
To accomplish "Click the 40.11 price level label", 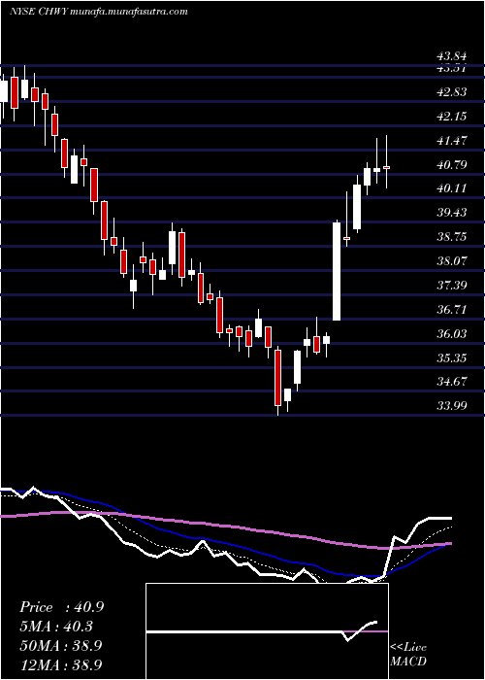I will tap(452, 188).
